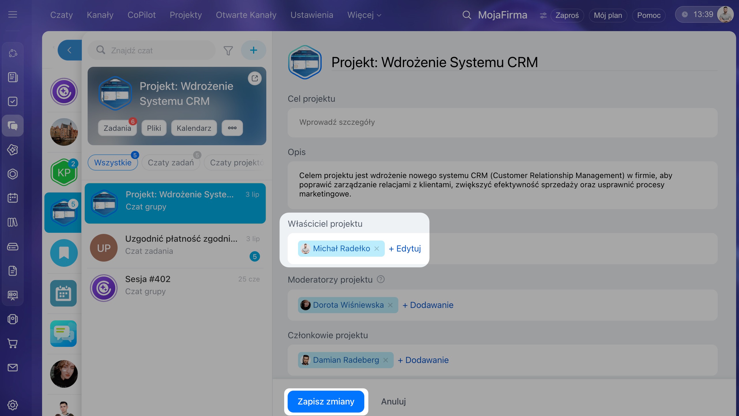Viewport: 739px width, 416px height.
Task: Open the sliders settings icon in header
Action: pos(543,15)
